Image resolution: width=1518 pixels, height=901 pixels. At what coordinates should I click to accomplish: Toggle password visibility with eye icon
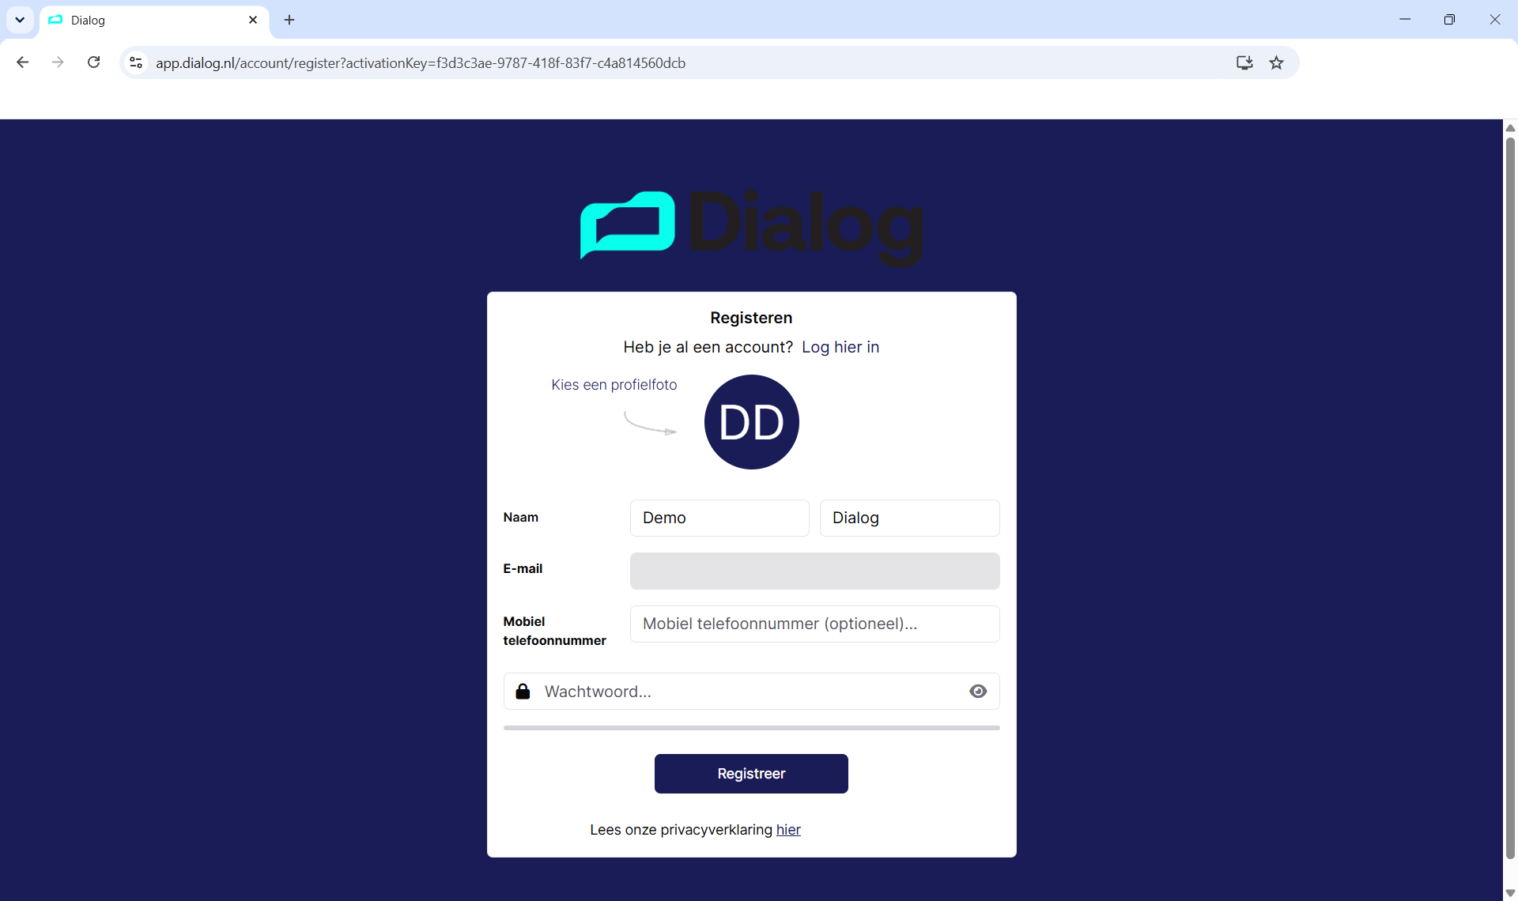click(978, 692)
